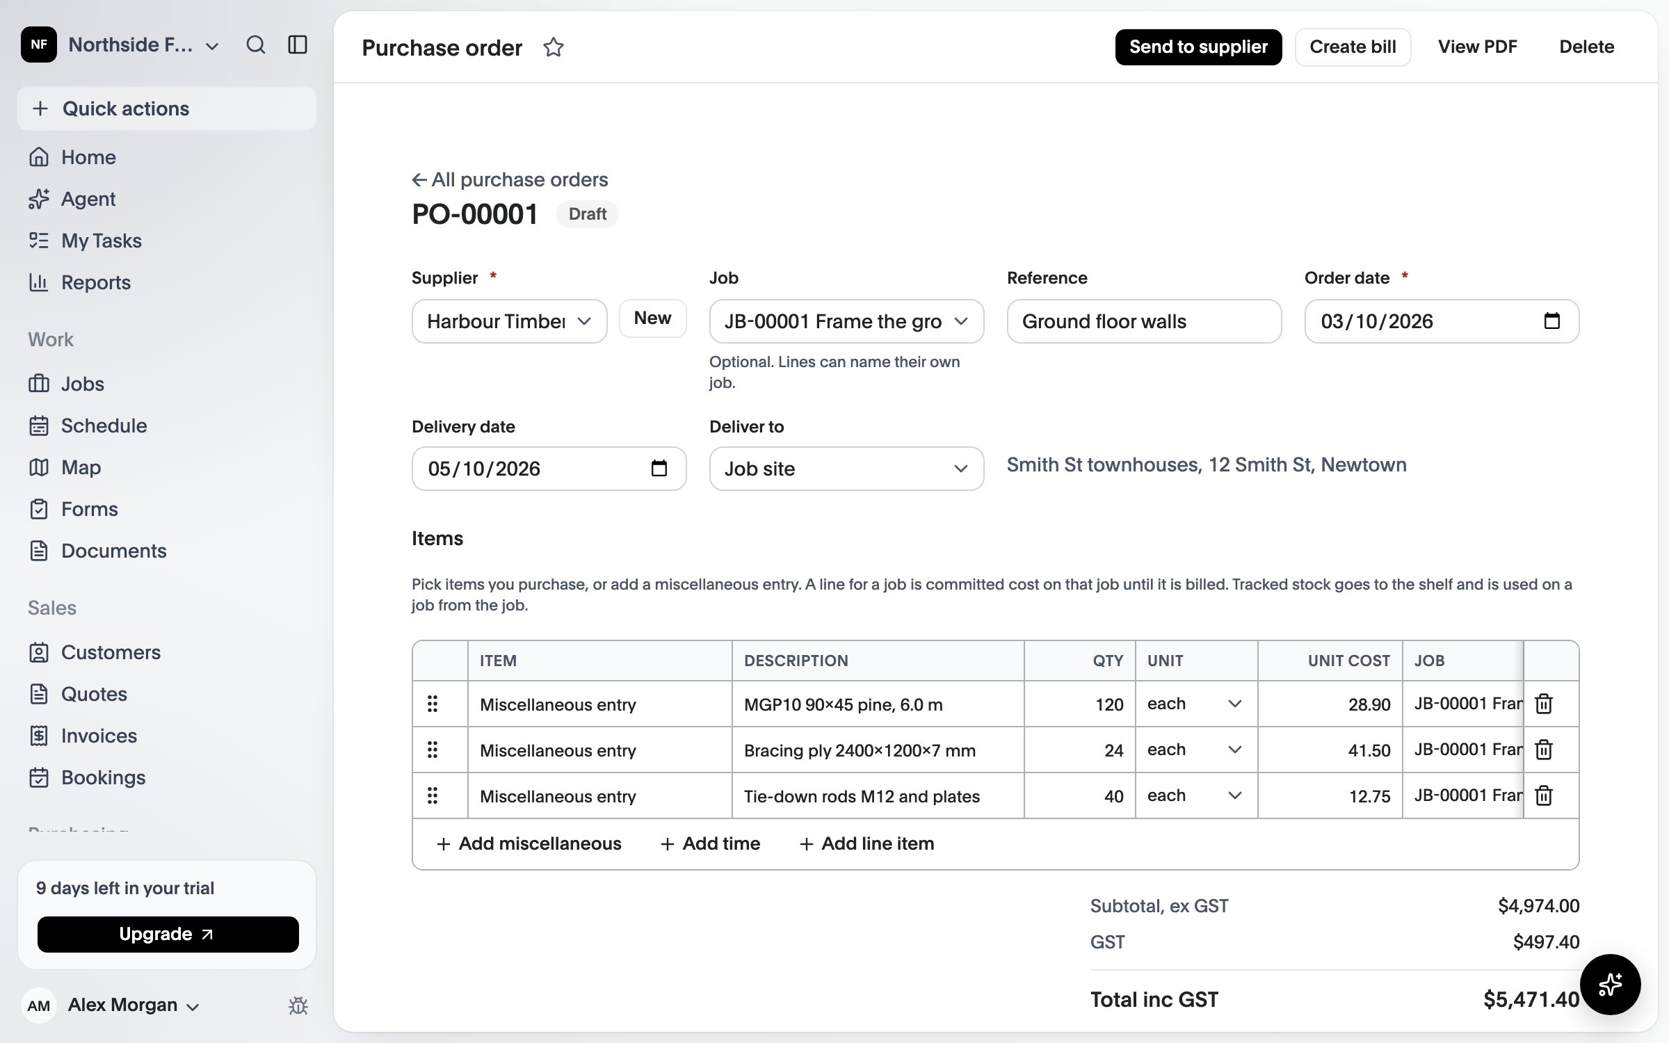Open the Home page from sidebar
The height and width of the screenshot is (1043, 1669).
167,157
